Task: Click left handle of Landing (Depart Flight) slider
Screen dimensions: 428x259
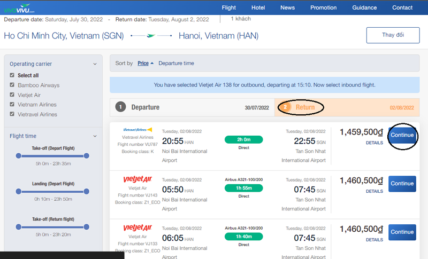Action: pos(19,192)
